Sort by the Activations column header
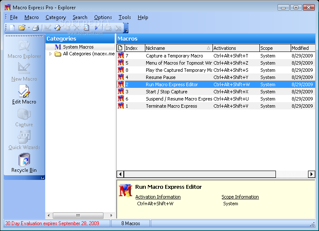 [x=236, y=48]
